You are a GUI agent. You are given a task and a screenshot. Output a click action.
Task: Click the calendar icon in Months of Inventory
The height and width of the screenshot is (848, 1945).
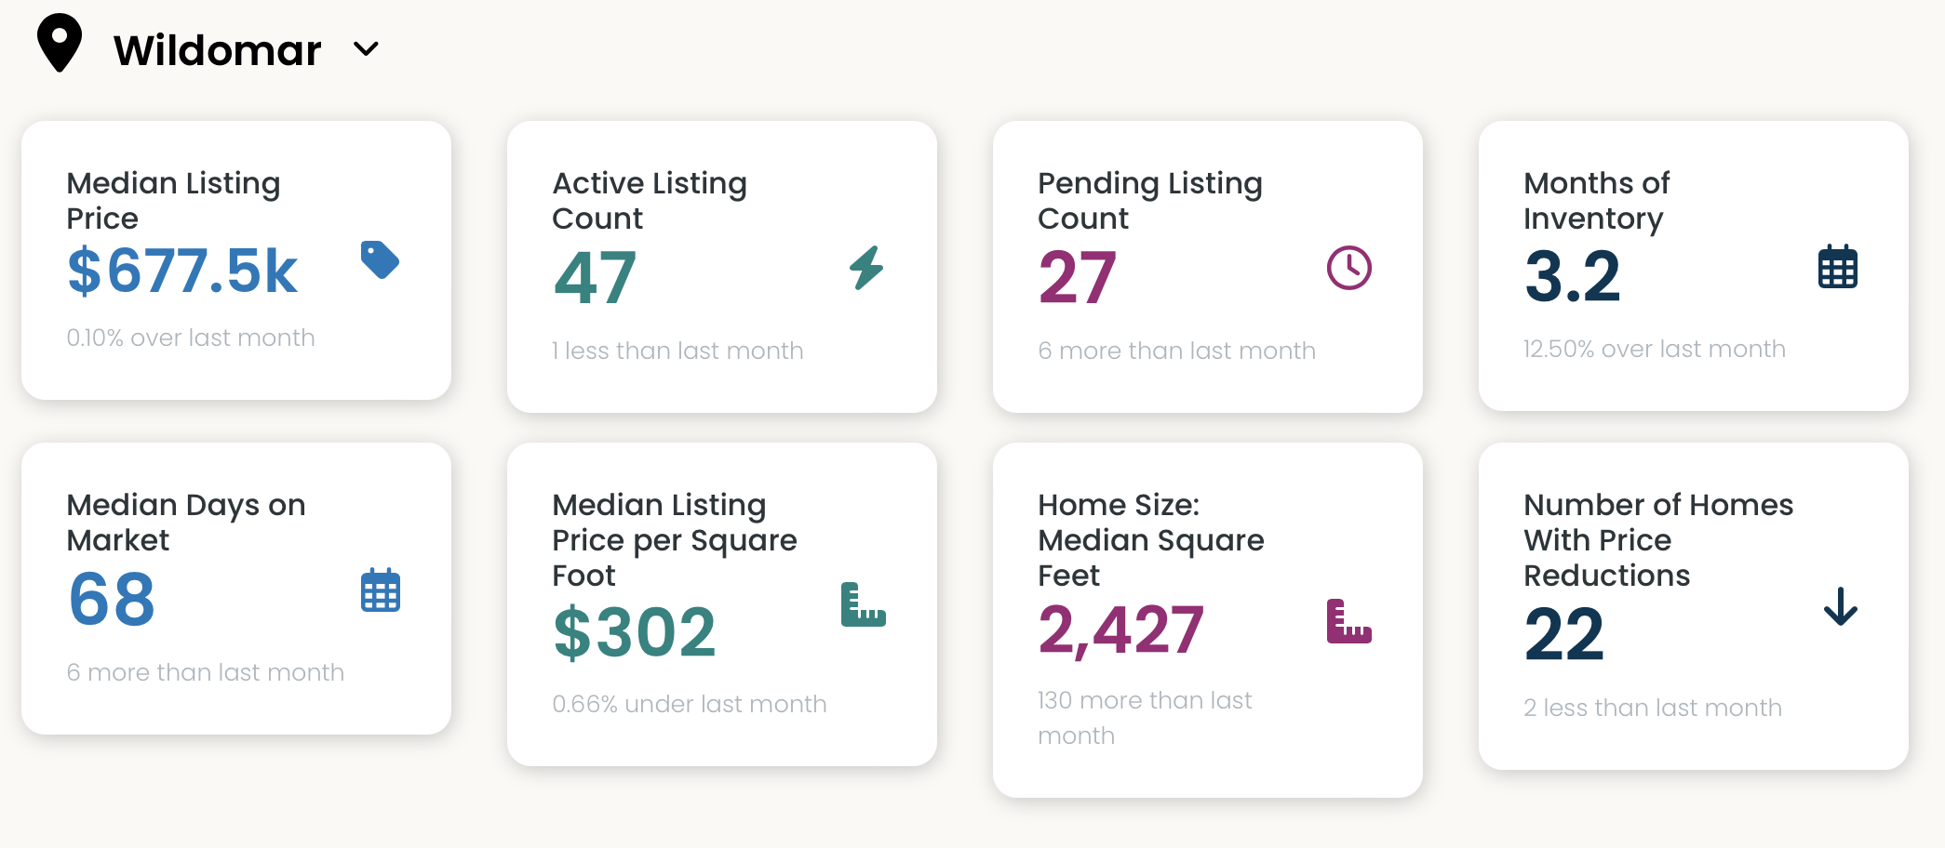pos(1838,267)
